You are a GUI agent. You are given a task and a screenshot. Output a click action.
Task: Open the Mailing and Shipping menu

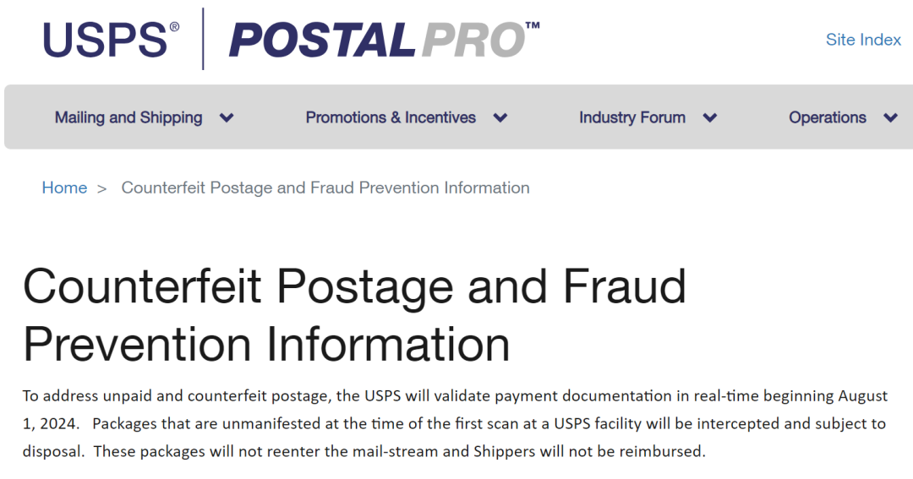128,117
